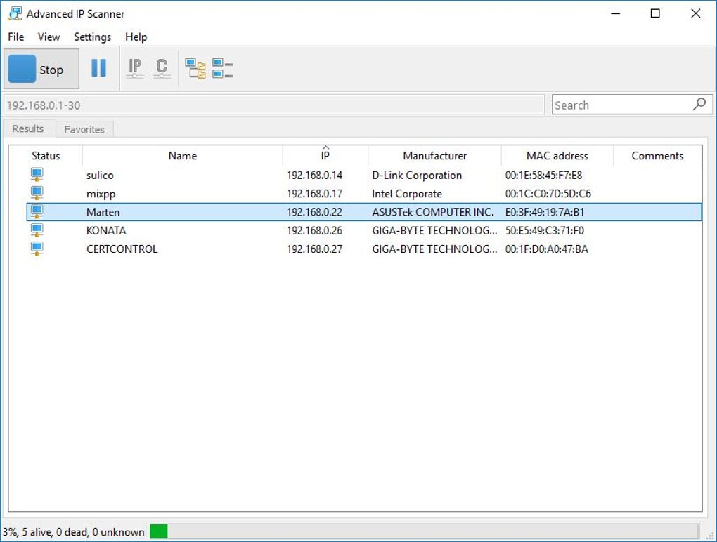Image resolution: width=717 pixels, height=542 pixels.
Task: Click the ASUSTek COMPUTER INC. manufacturer cell
Action: (x=433, y=212)
